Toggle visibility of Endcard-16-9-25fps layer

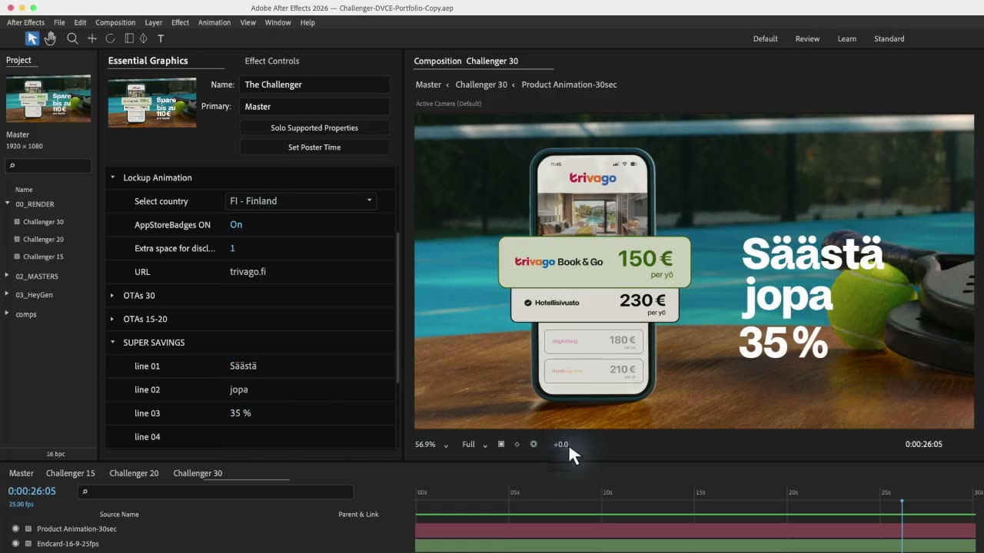(x=15, y=544)
